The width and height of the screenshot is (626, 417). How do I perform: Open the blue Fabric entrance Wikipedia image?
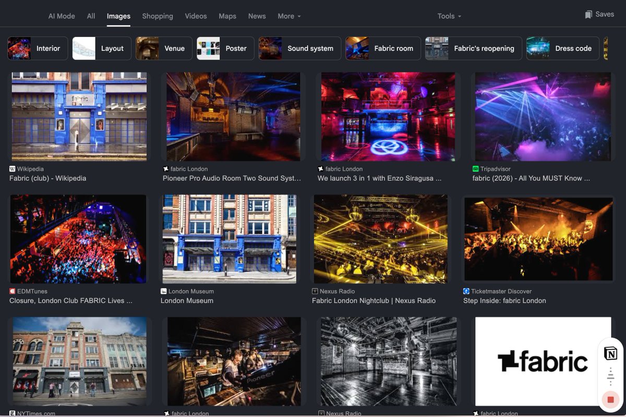pyautogui.click(x=79, y=117)
